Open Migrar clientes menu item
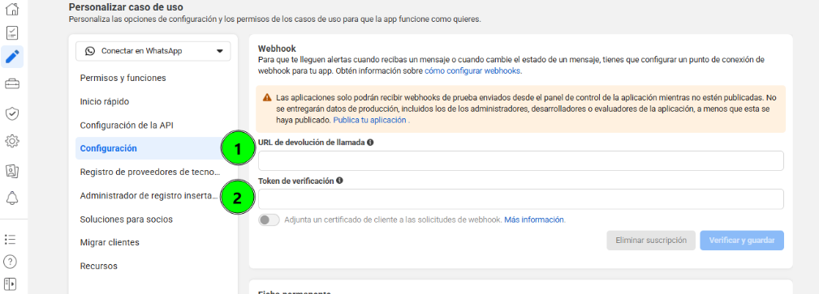Viewport: 819px width, 294px height. click(x=110, y=242)
